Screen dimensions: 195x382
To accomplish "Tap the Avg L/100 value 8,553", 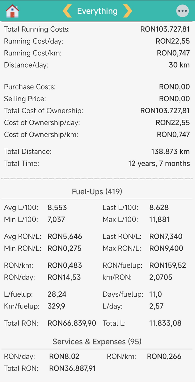I will point(57,208).
